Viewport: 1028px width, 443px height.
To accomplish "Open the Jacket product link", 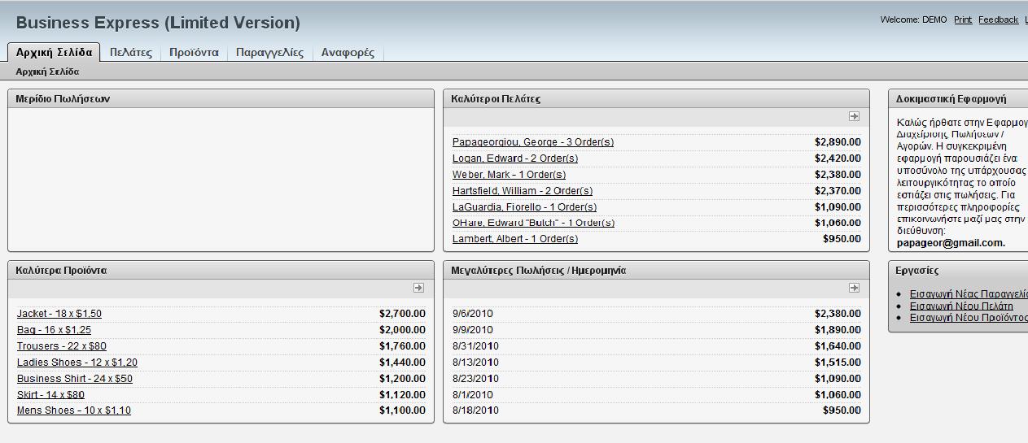I will (x=59, y=314).
